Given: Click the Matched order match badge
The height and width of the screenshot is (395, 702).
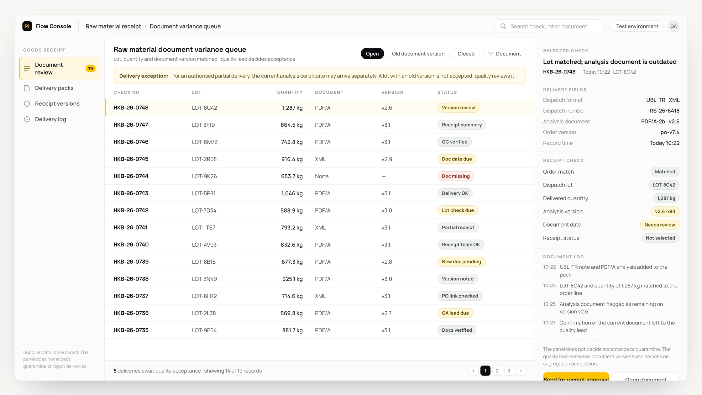Looking at the screenshot, I should [x=665, y=171].
